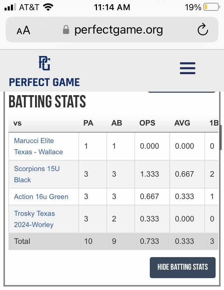Tap the Wi-Fi status icon

(x=48, y=7)
